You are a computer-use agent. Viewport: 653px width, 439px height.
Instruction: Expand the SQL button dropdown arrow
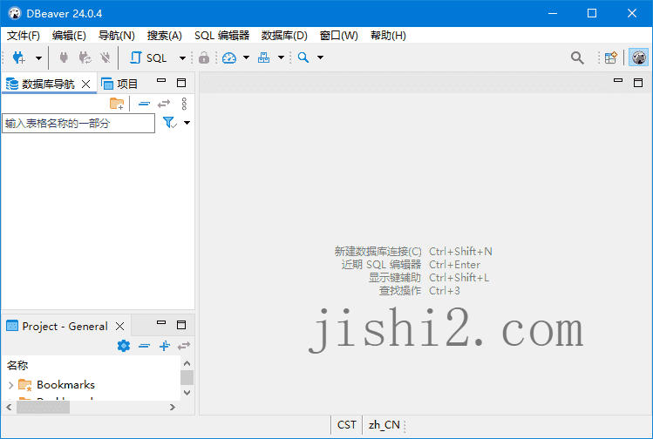click(x=182, y=57)
